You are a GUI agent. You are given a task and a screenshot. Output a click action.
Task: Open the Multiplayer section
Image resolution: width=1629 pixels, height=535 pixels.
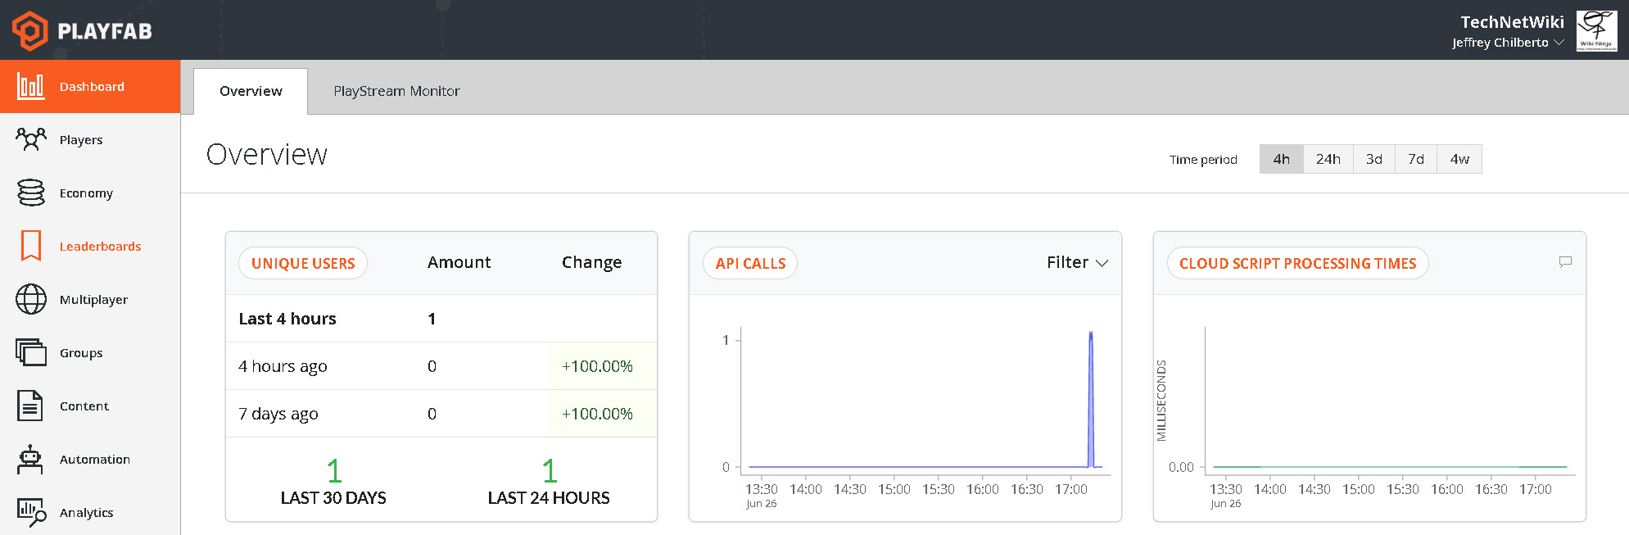click(x=90, y=299)
